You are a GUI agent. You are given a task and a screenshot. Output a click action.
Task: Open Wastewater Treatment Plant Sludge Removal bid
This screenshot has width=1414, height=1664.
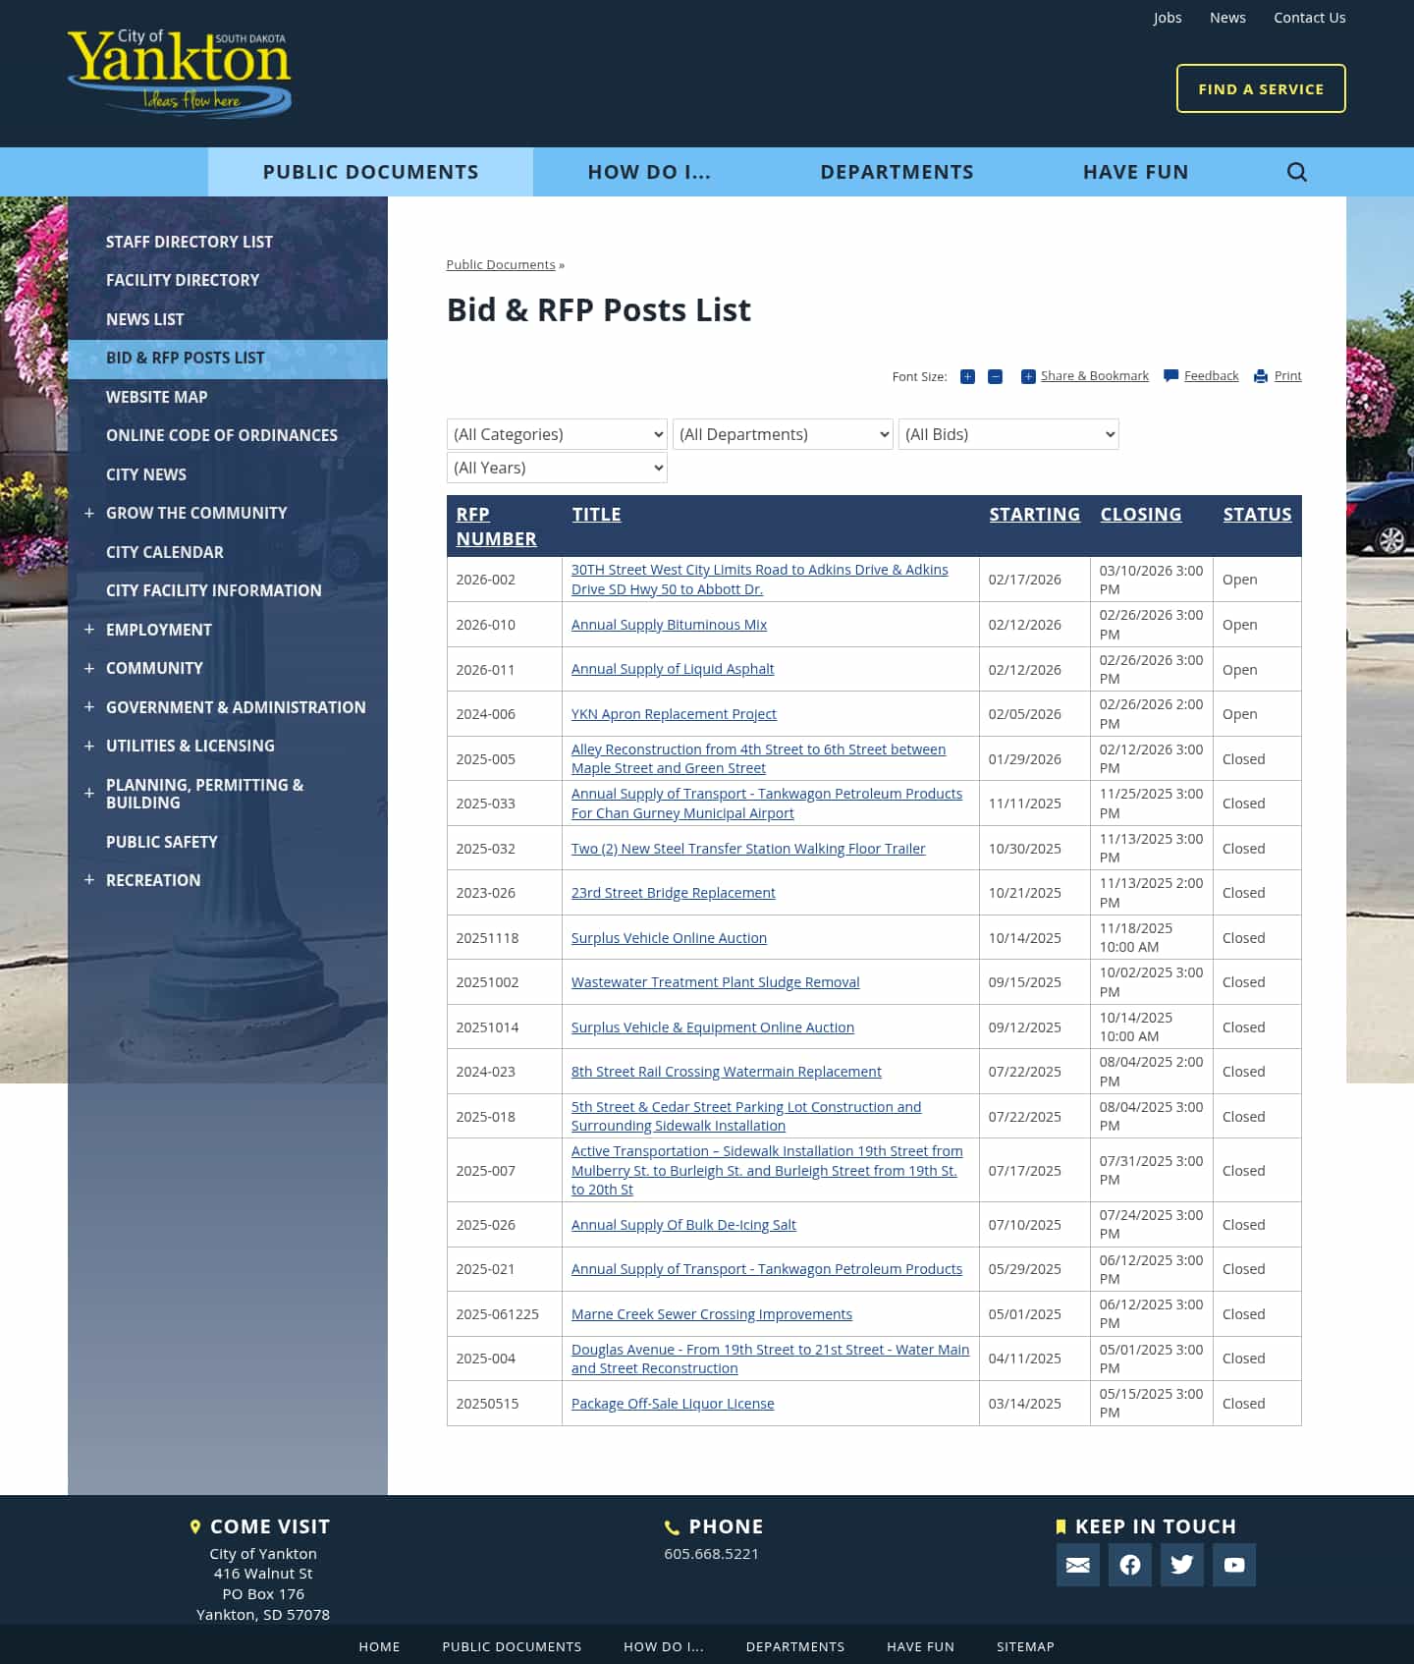(x=715, y=982)
